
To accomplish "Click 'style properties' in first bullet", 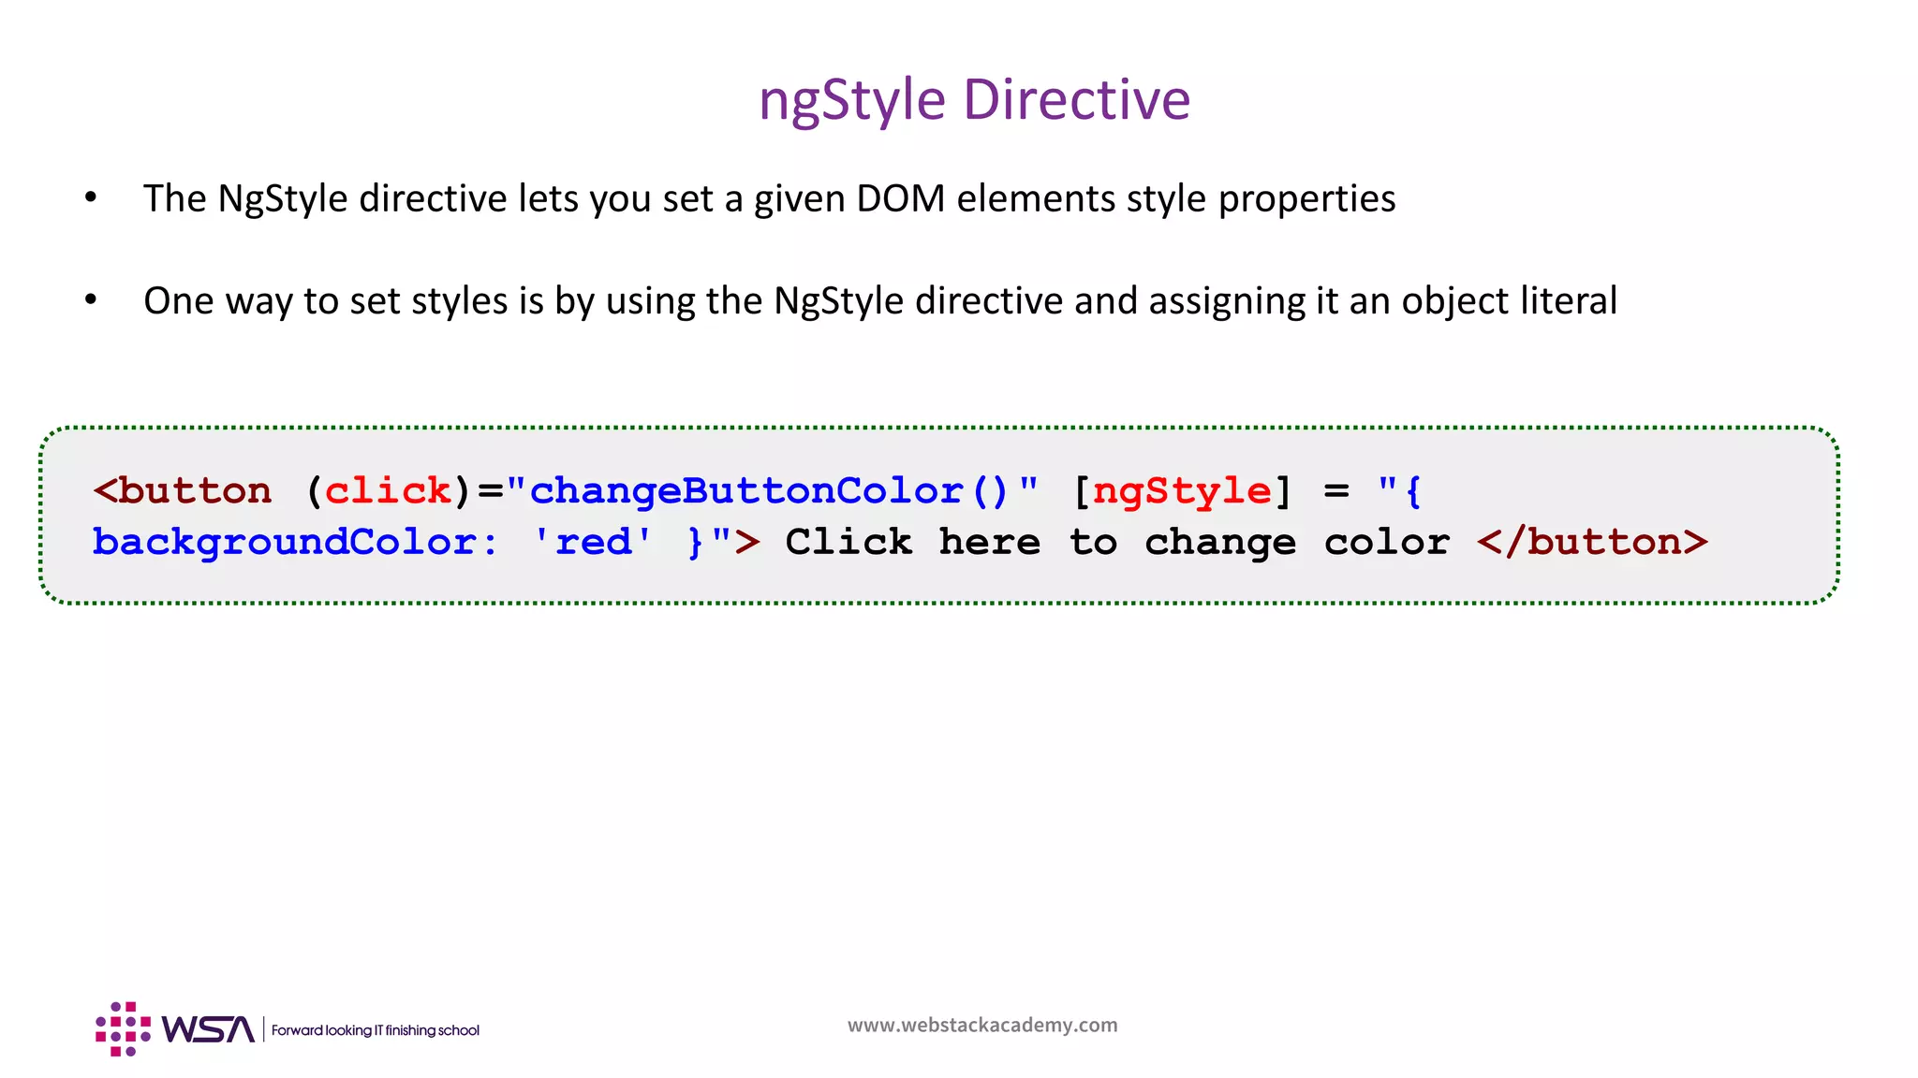I will tap(1261, 198).
